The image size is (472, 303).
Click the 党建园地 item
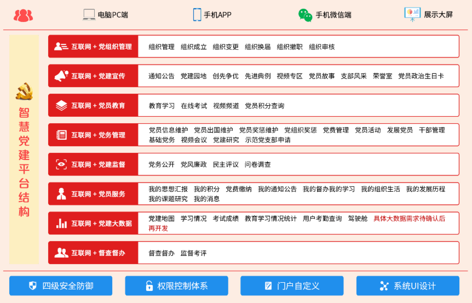(193, 76)
